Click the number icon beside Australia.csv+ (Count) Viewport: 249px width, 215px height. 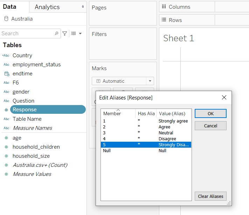6,165
